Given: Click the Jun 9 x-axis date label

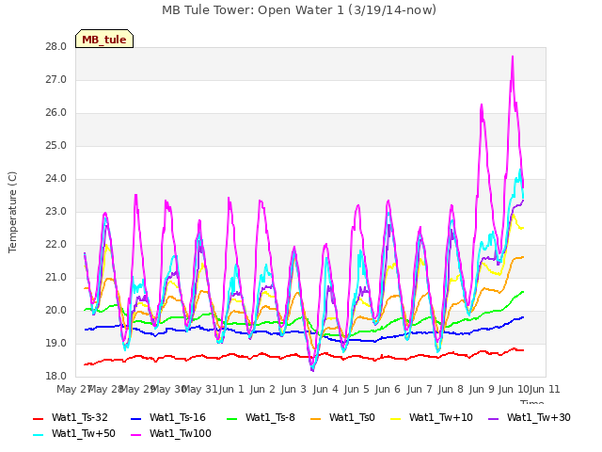Looking at the screenshot, I should 482,390.
